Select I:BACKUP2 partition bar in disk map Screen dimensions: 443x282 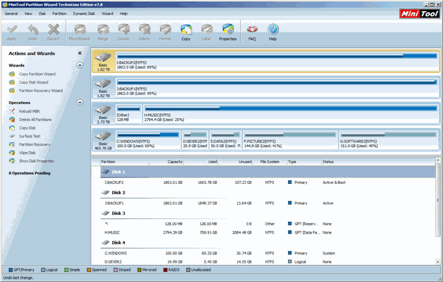tap(277, 61)
